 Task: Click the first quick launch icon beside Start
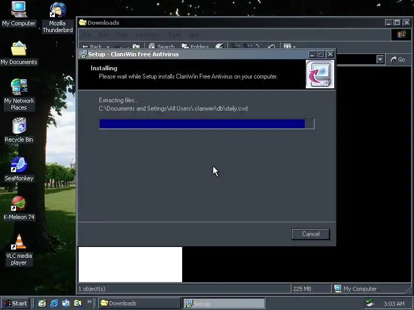point(42,303)
